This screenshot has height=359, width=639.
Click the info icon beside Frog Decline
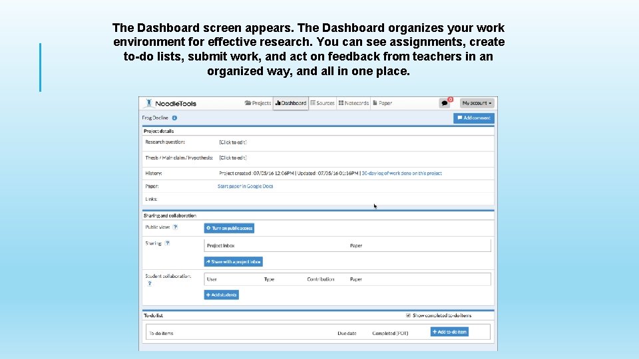tap(174, 118)
